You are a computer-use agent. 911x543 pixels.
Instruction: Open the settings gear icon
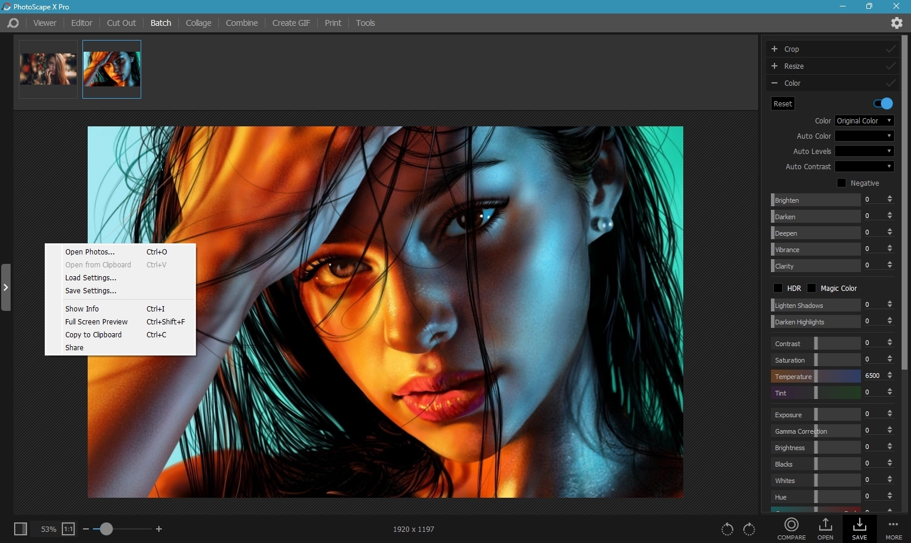pos(896,23)
